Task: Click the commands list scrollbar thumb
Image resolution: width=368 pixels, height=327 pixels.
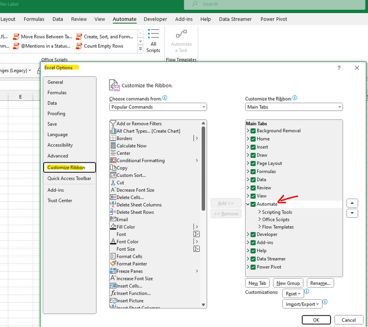Action: click(203, 169)
